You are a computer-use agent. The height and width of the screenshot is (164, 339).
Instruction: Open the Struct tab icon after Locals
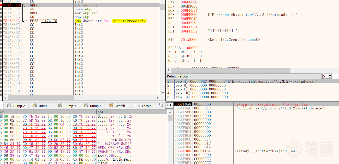(161, 105)
